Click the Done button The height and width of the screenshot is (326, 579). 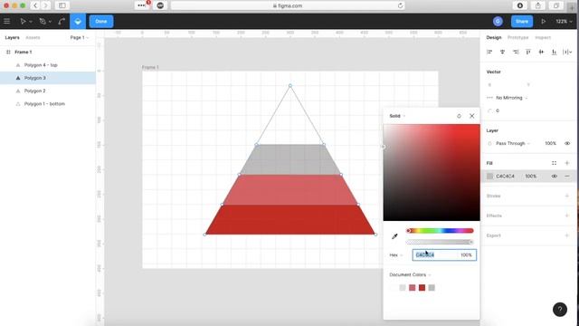coord(101,22)
